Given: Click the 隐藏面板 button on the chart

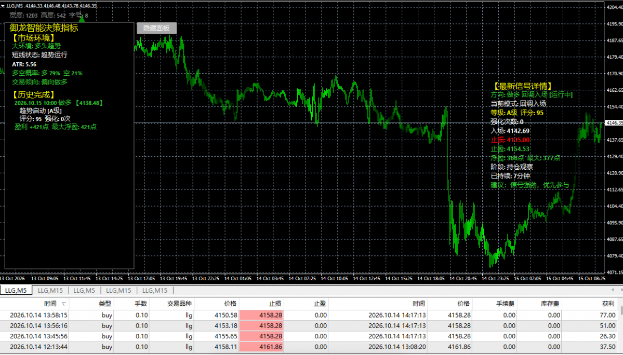Looking at the screenshot, I should pyautogui.click(x=156, y=28).
